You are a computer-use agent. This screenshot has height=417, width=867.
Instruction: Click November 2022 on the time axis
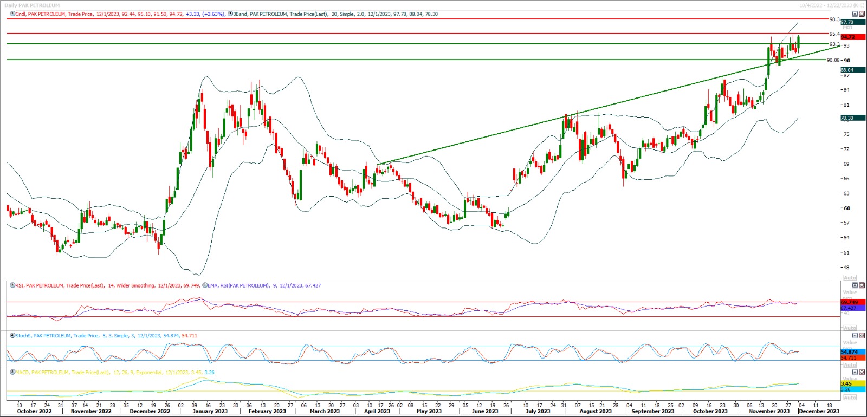click(91, 411)
